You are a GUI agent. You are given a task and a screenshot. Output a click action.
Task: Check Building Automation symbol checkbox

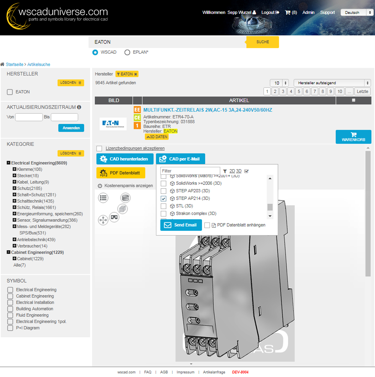pos(10,309)
